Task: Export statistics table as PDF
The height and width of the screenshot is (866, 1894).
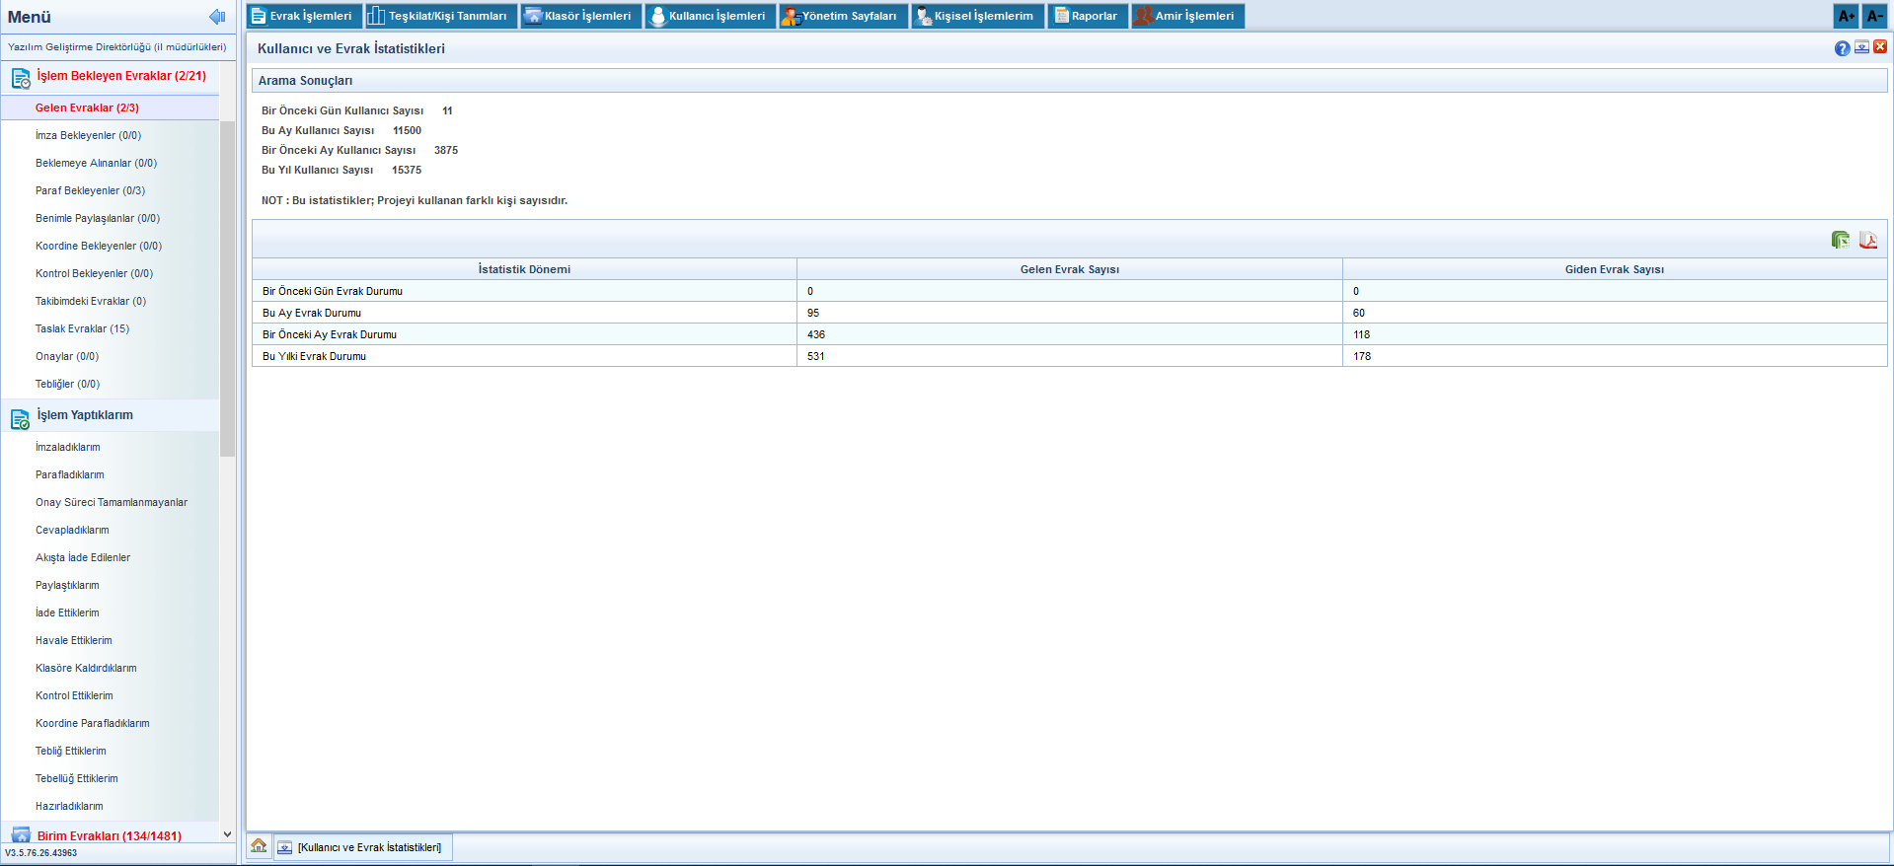Action: pyautogui.click(x=1867, y=240)
